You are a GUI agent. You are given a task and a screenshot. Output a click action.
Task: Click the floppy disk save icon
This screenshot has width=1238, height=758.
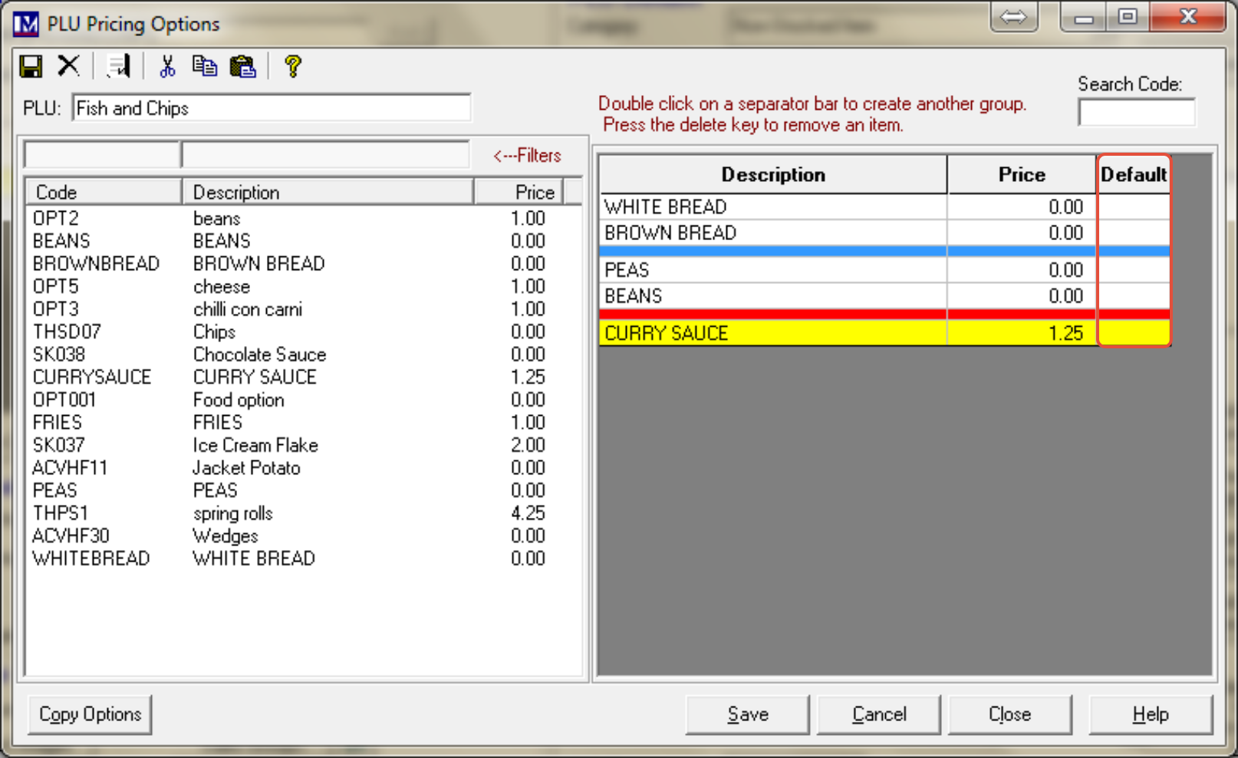coord(31,67)
